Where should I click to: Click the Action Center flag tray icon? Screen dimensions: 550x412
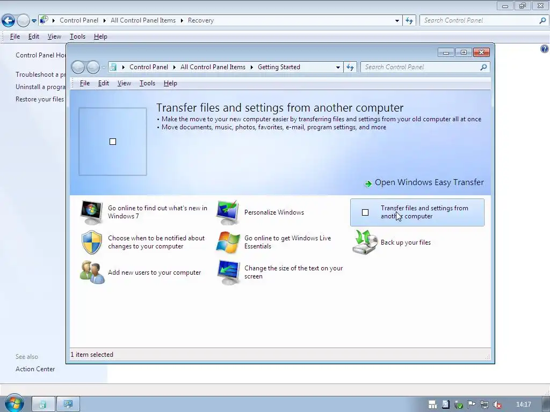click(472, 404)
